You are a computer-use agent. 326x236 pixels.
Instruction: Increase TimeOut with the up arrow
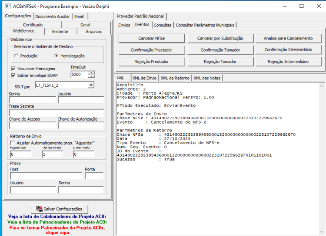coord(91,72)
